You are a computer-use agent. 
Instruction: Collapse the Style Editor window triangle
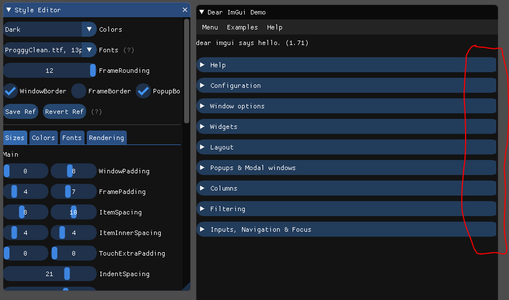click(x=9, y=10)
